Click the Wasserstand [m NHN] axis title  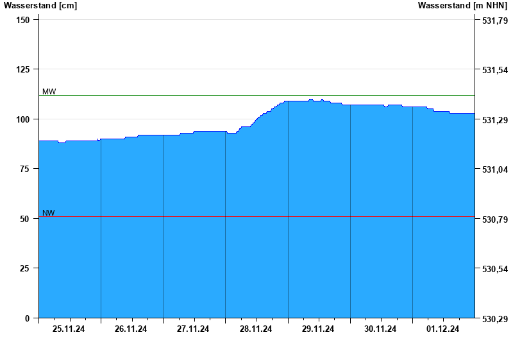(462, 6)
